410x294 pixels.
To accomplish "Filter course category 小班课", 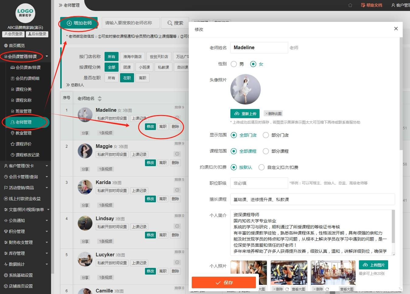I will coord(144,67).
